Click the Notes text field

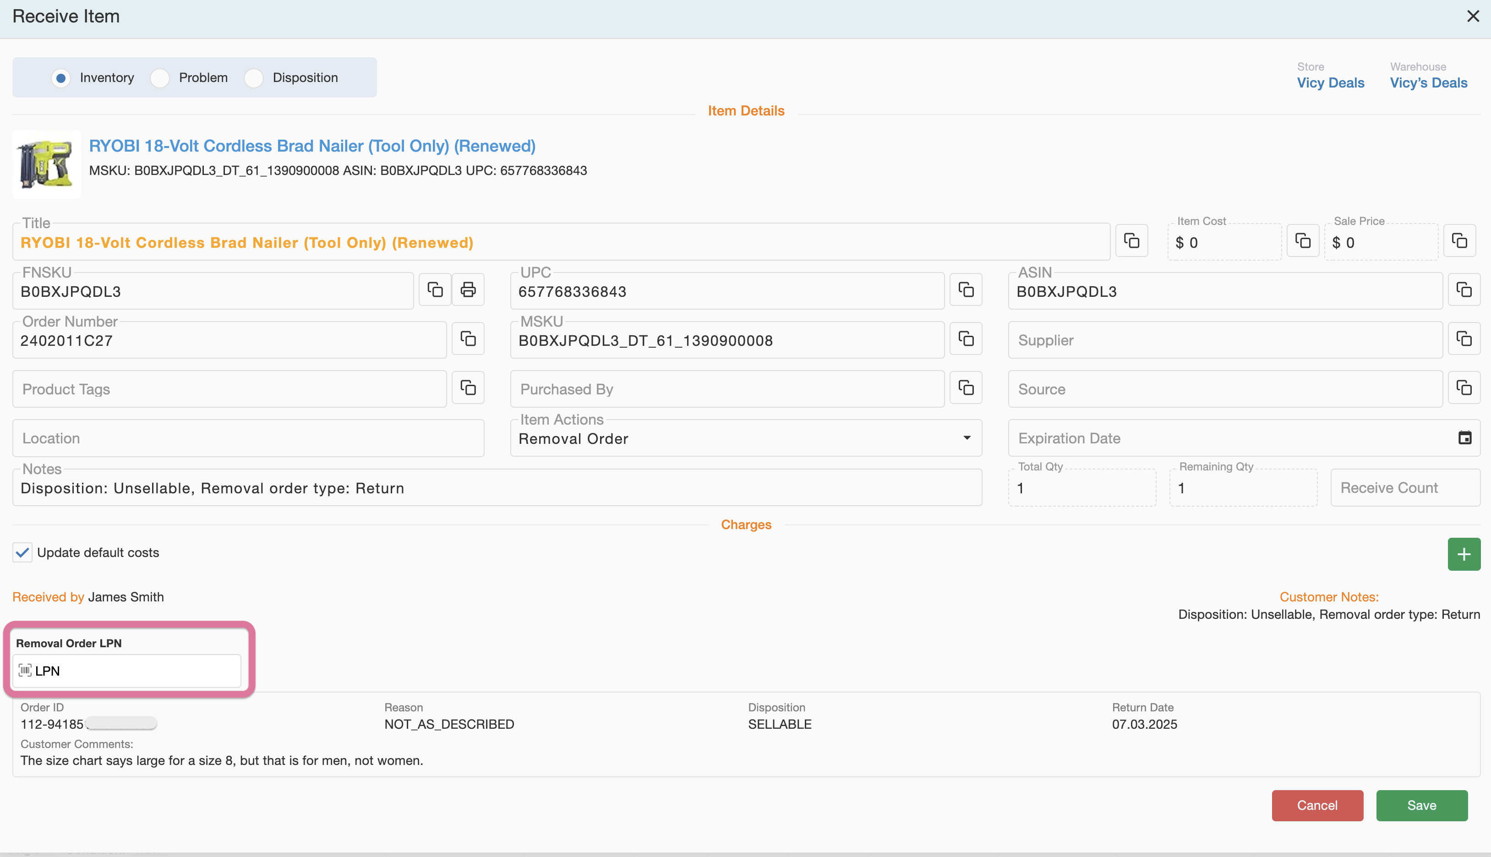497,487
